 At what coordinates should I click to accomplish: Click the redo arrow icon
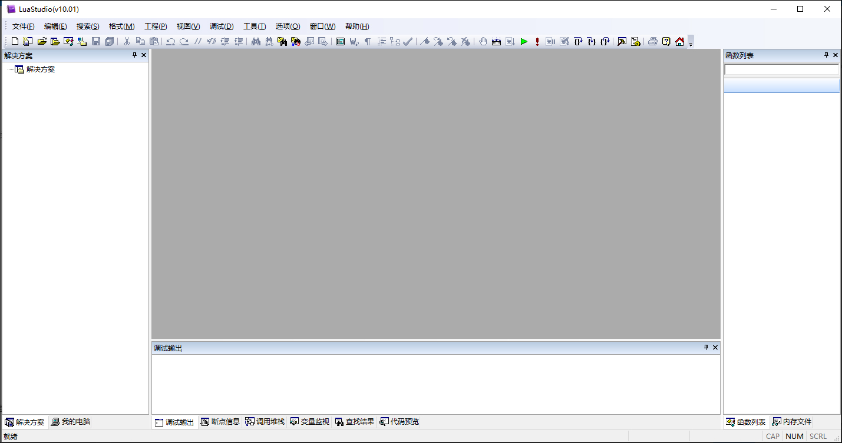(x=184, y=41)
